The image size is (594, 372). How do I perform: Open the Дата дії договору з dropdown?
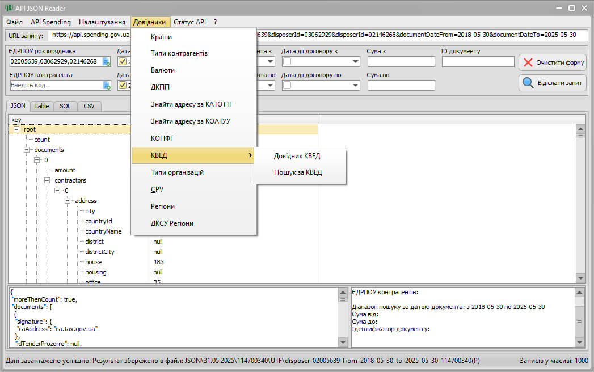[355, 61]
